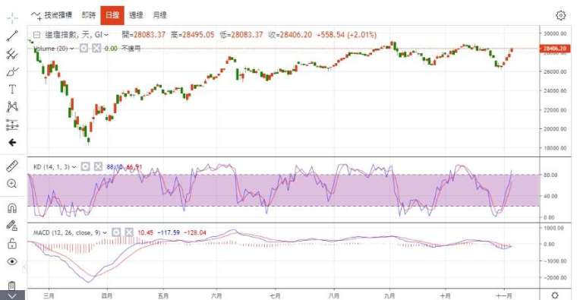This screenshot has width=577, height=300.
Task: Click the 開=28083.37 open value
Action: [143, 35]
